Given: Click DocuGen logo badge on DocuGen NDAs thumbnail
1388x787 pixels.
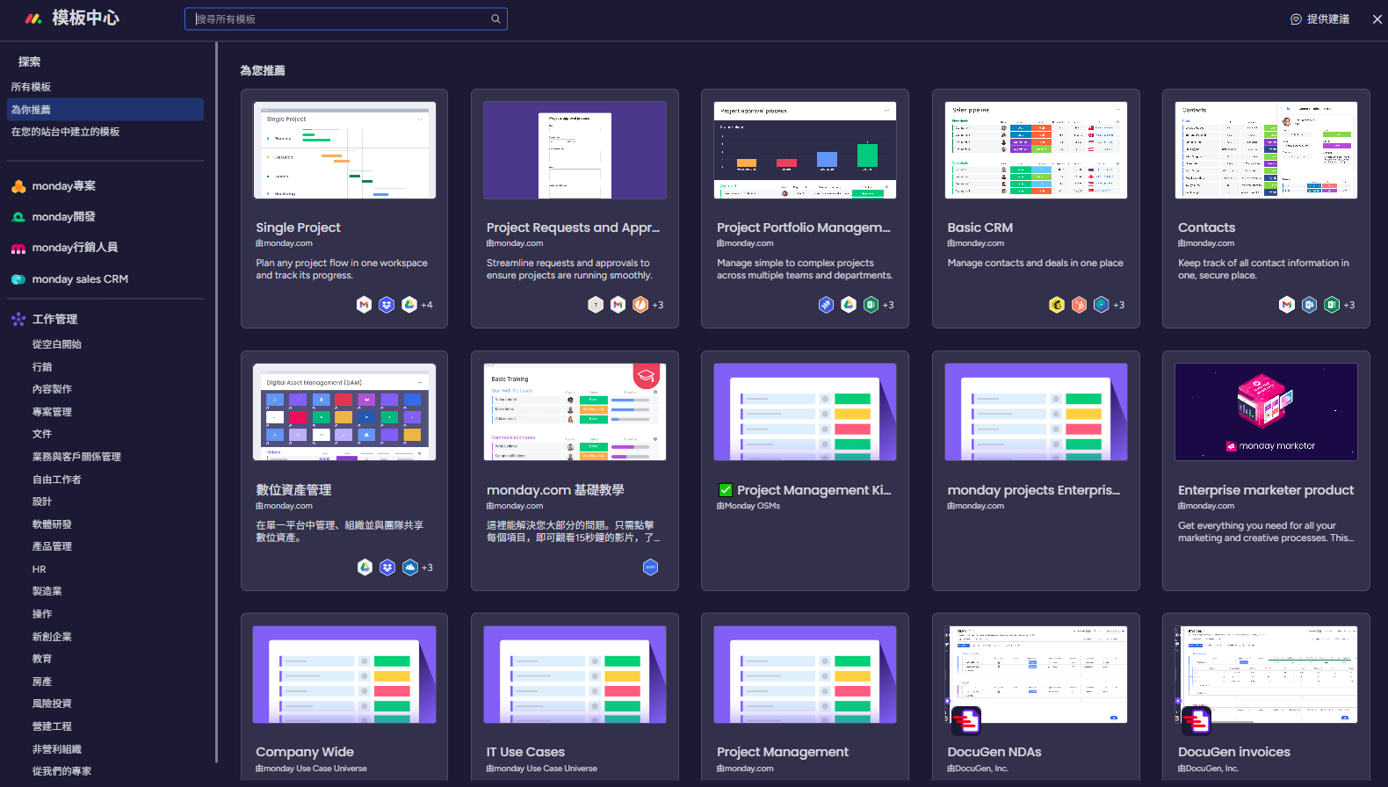Looking at the screenshot, I should [966, 721].
